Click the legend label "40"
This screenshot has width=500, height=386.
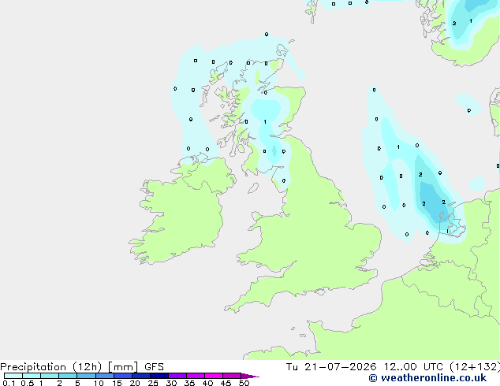coord(207,383)
